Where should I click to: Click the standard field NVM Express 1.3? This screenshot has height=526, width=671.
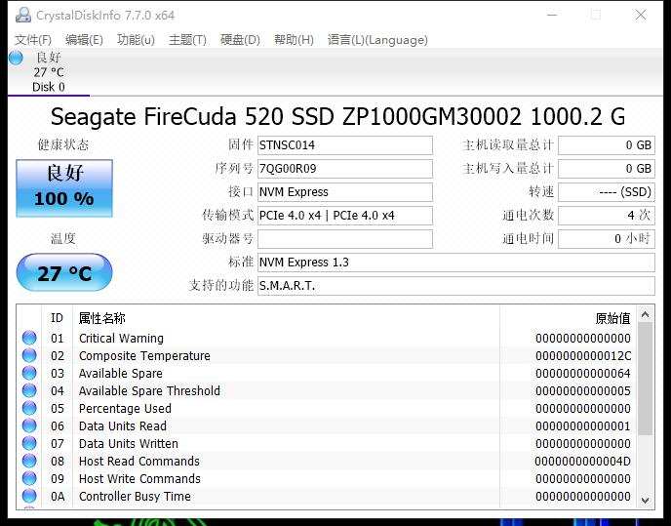(456, 263)
